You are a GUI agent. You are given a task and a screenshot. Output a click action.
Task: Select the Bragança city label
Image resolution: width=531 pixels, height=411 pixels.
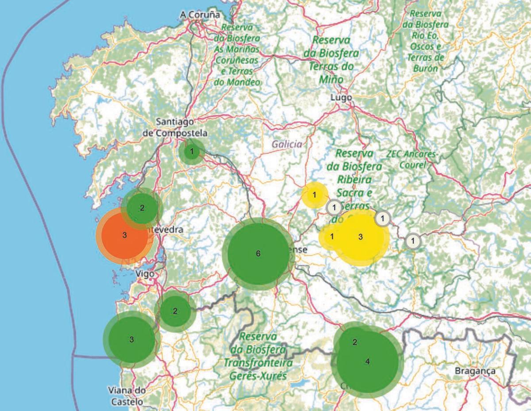(x=475, y=371)
